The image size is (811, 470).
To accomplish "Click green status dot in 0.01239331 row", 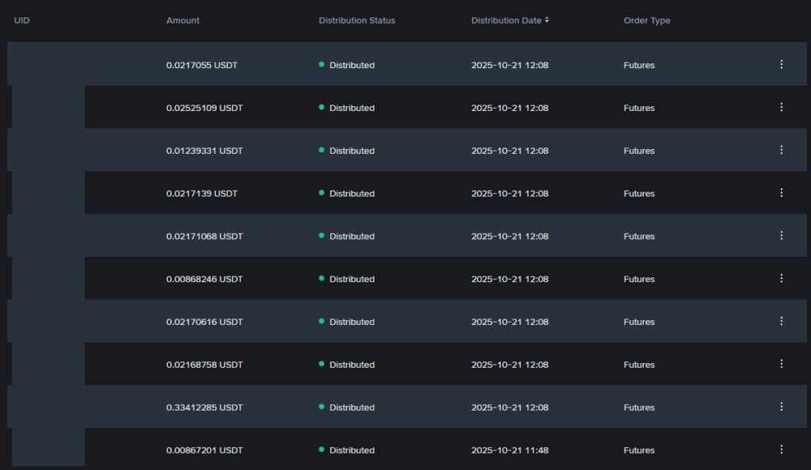I will pyautogui.click(x=322, y=150).
